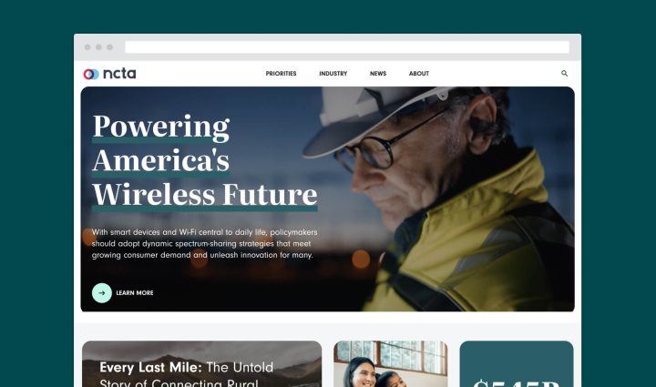Open the News menu item
Viewport: 656px width, 387px height.
click(378, 74)
